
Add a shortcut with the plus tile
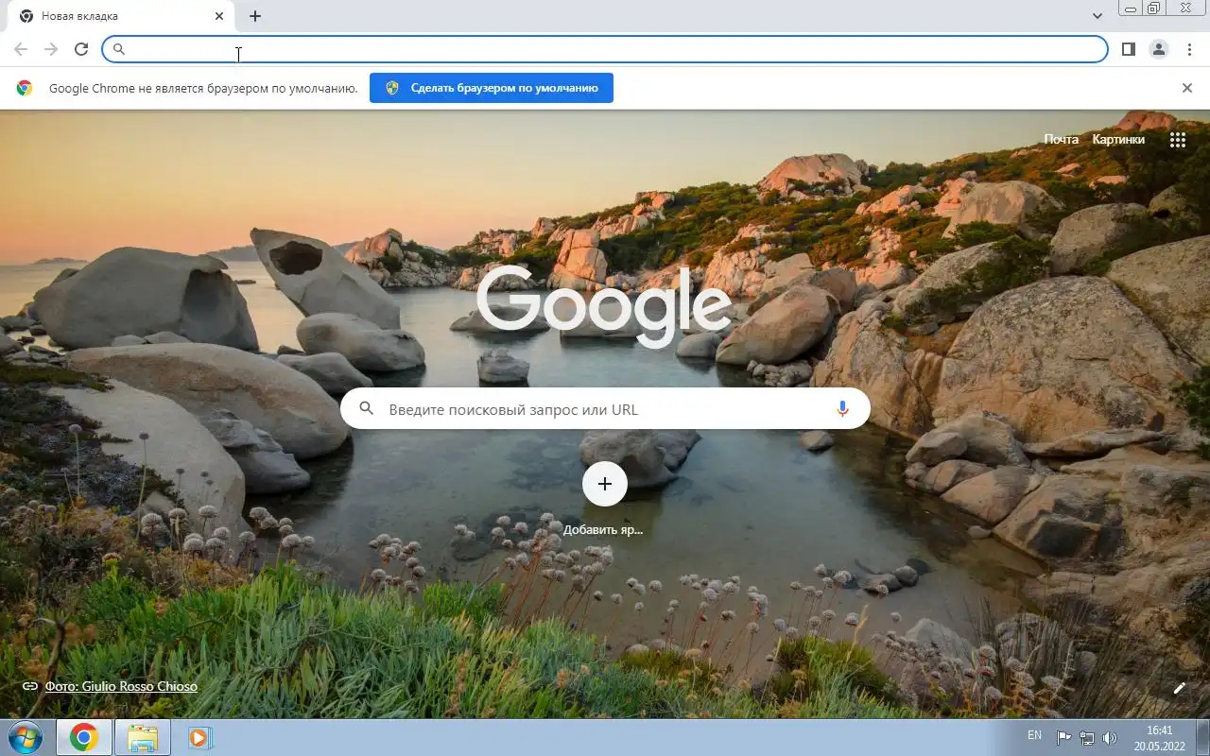605,484
